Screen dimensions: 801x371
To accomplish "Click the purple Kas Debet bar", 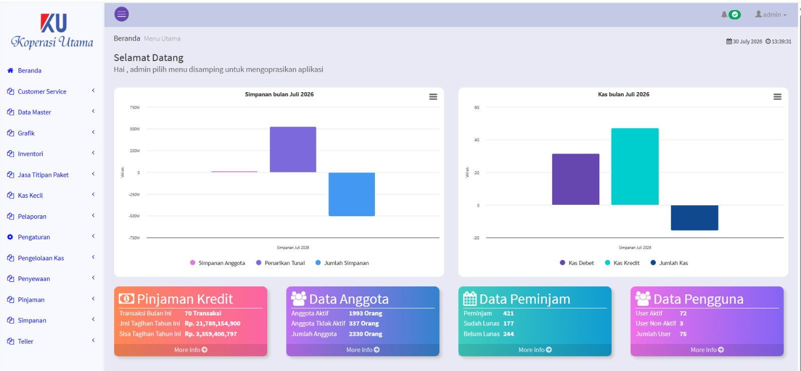I will 576,179.
